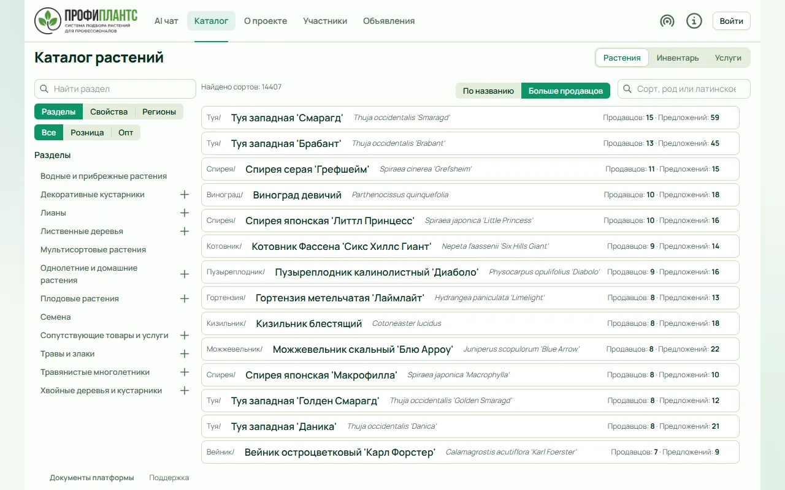
Task: Open Гортензия метельчатая 'Лаймлайт' entry
Action: tap(470, 298)
